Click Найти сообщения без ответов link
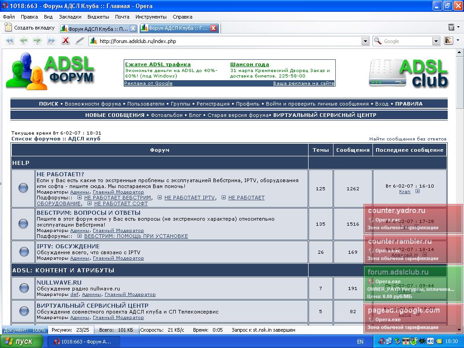 click(408, 139)
